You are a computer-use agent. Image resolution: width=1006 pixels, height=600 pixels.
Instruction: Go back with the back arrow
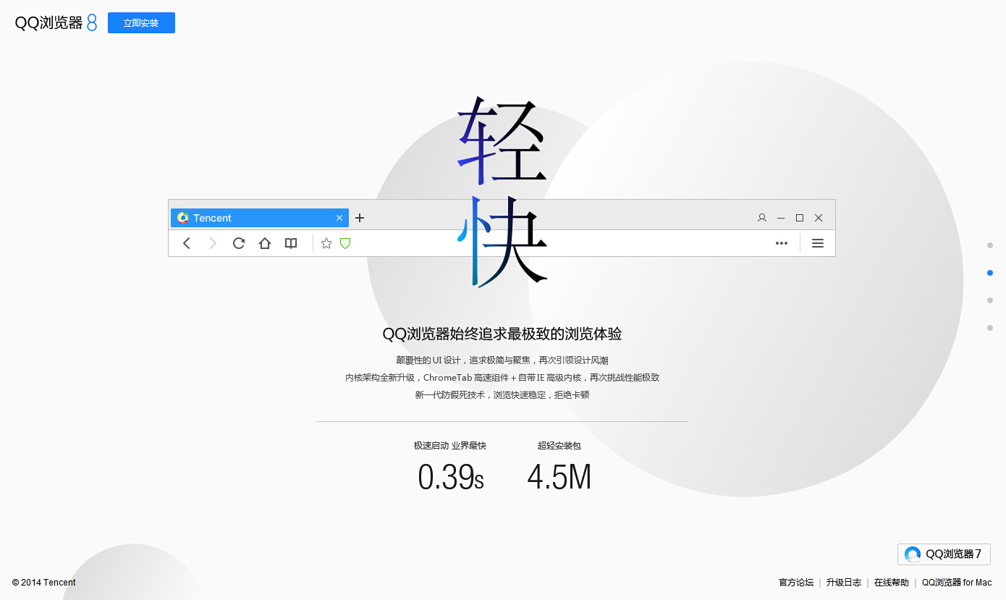[187, 243]
